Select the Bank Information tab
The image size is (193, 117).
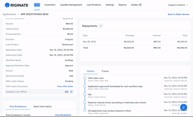click(x=43, y=106)
